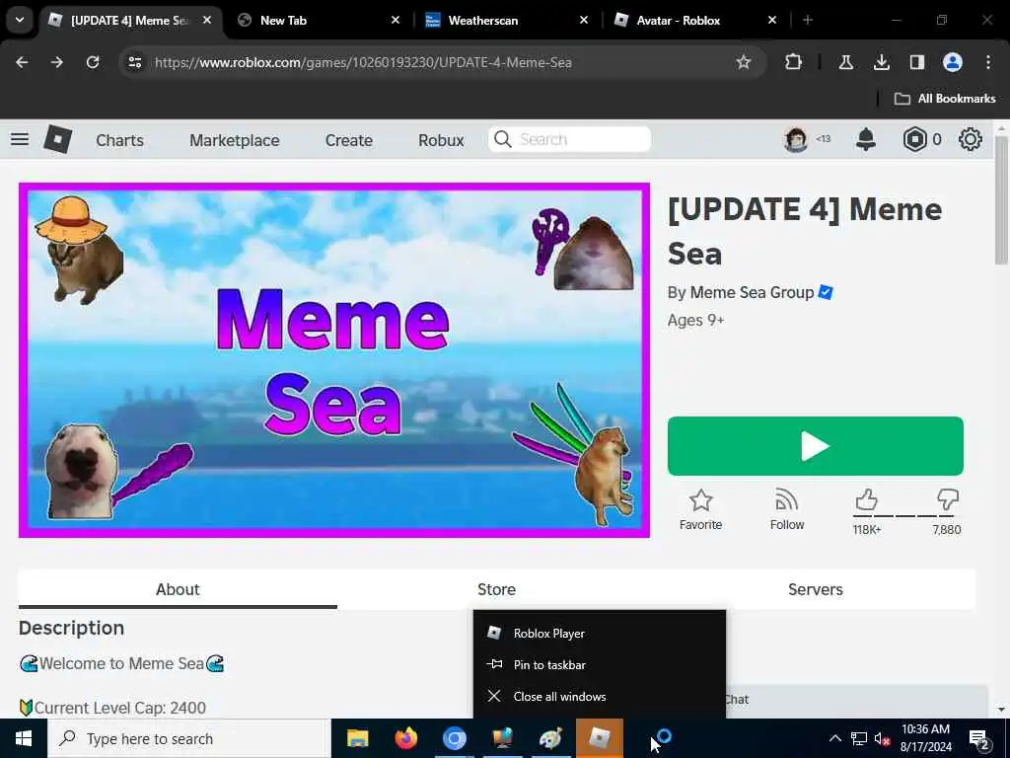This screenshot has width=1010, height=758.
Task: Open the Robux balance icon
Action: coord(914,139)
